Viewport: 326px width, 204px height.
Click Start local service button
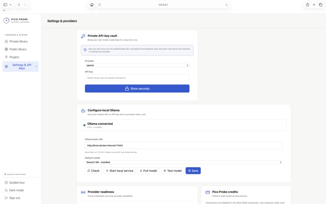(x=120, y=171)
